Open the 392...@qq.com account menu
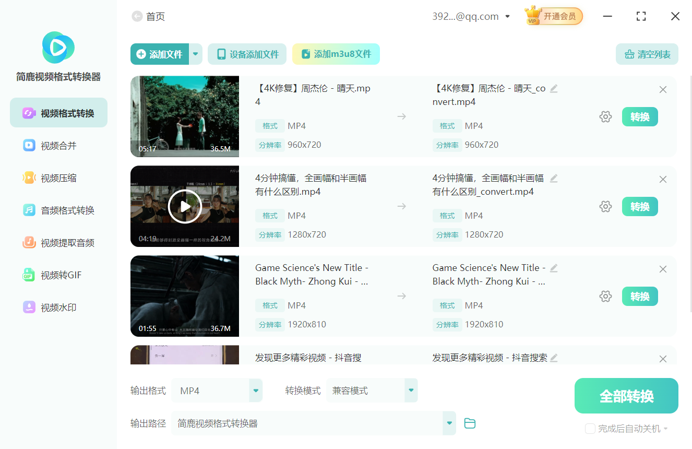The image size is (692, 449). click(470, 16)
